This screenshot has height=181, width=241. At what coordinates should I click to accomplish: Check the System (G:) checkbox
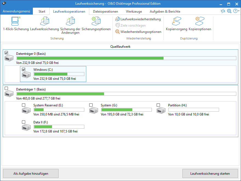point(91,105)
